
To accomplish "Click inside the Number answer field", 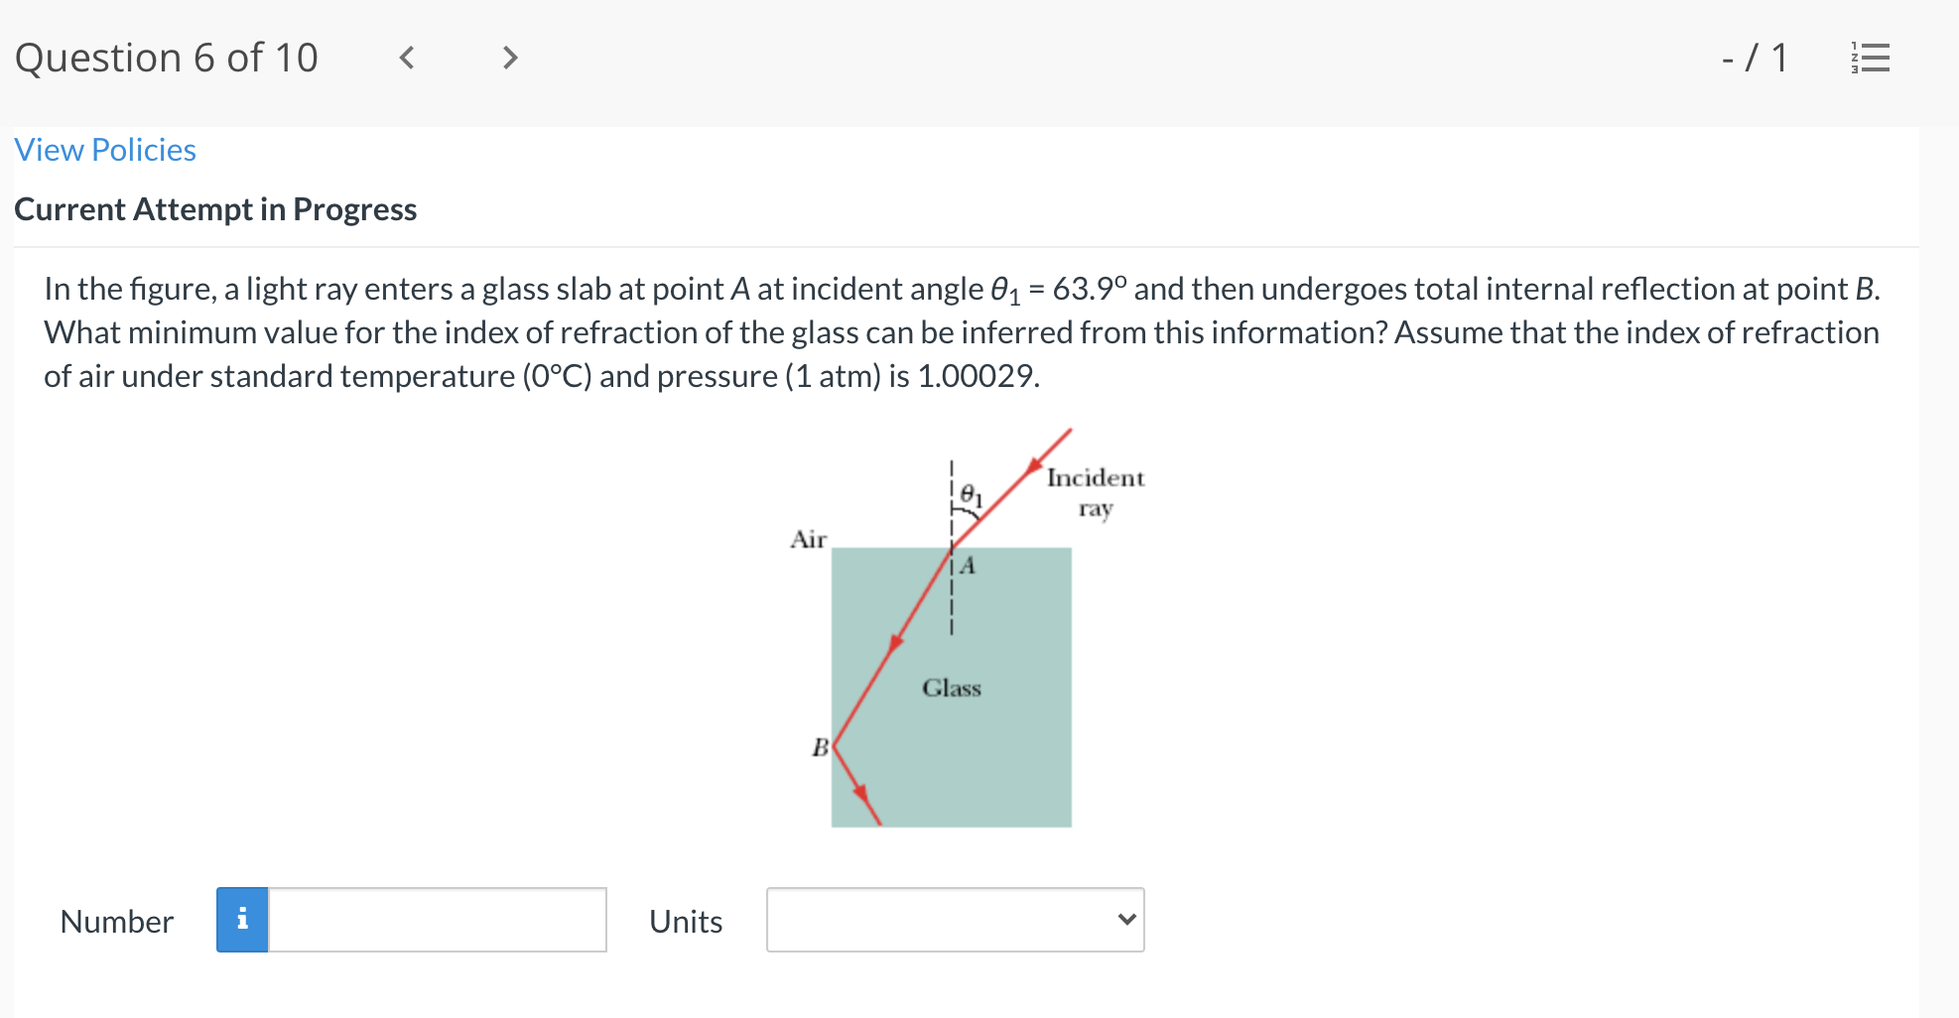I will [437, 921].
